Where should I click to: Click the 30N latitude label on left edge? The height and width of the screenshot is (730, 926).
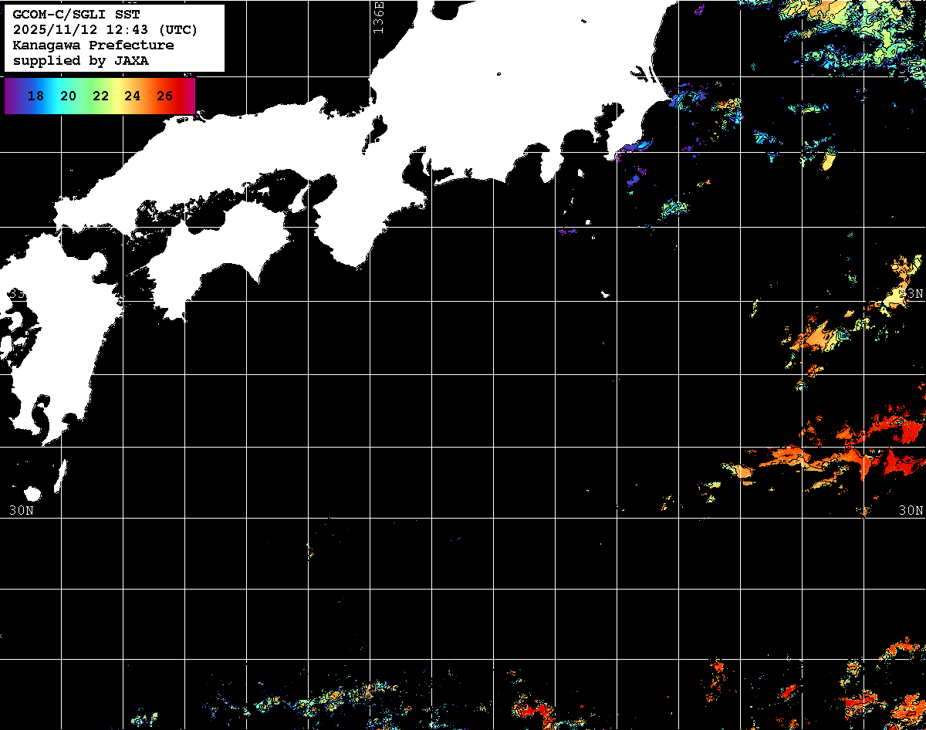click(x=21, y=510)
